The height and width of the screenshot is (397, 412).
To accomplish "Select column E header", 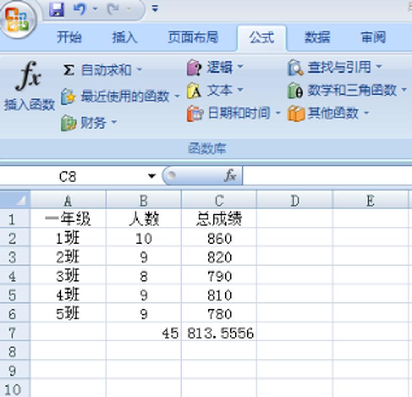I will (x=370, y=201).
